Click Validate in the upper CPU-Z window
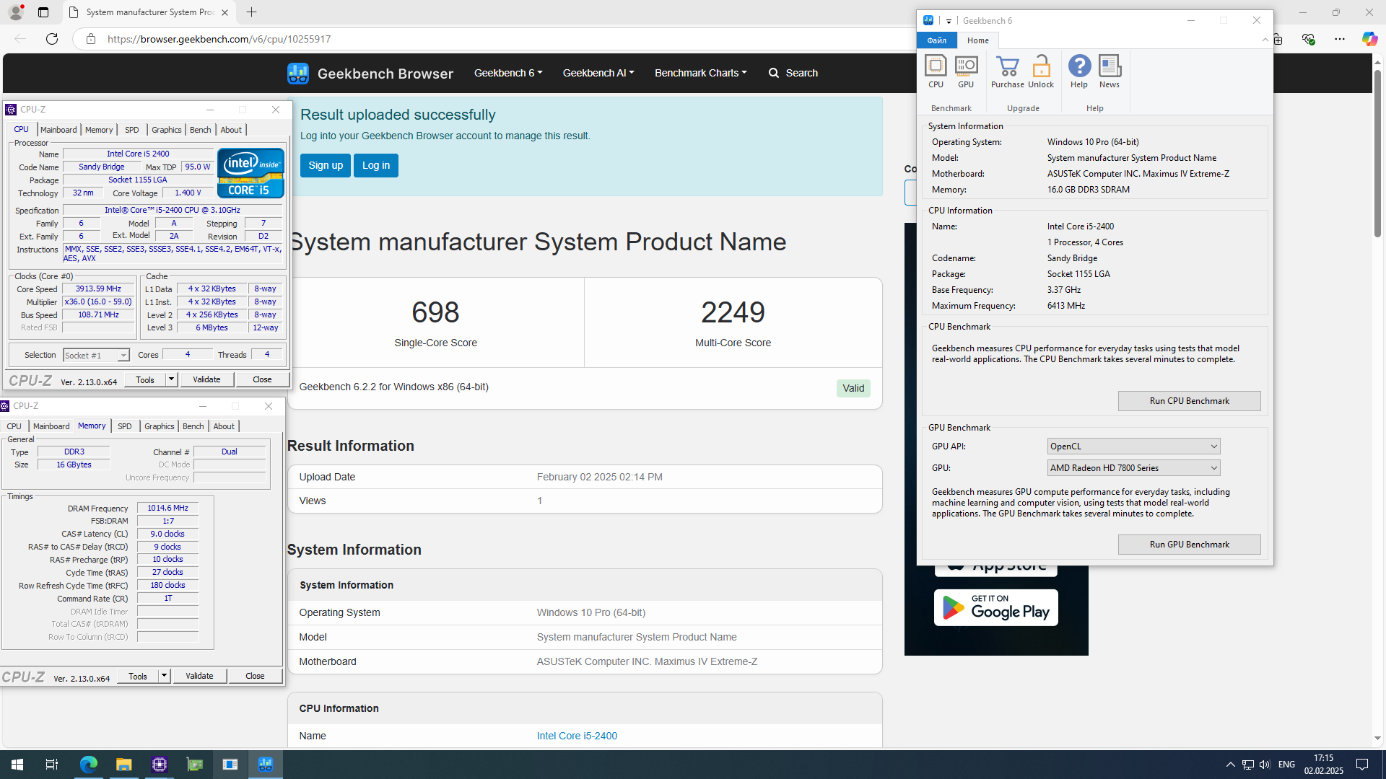 (x=206, y=379)
